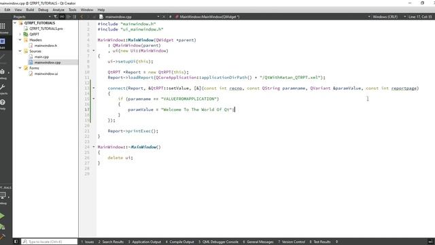
Task: Open the Build menu
Action: coord(30,10)
